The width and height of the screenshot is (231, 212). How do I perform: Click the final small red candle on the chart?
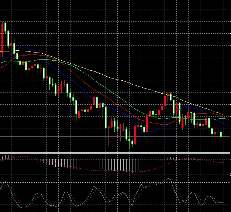[x=224, y=137]
